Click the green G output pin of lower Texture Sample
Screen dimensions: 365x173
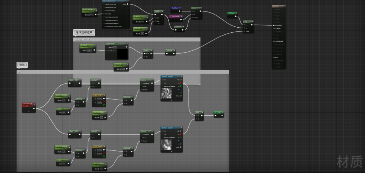click(180, 138)
